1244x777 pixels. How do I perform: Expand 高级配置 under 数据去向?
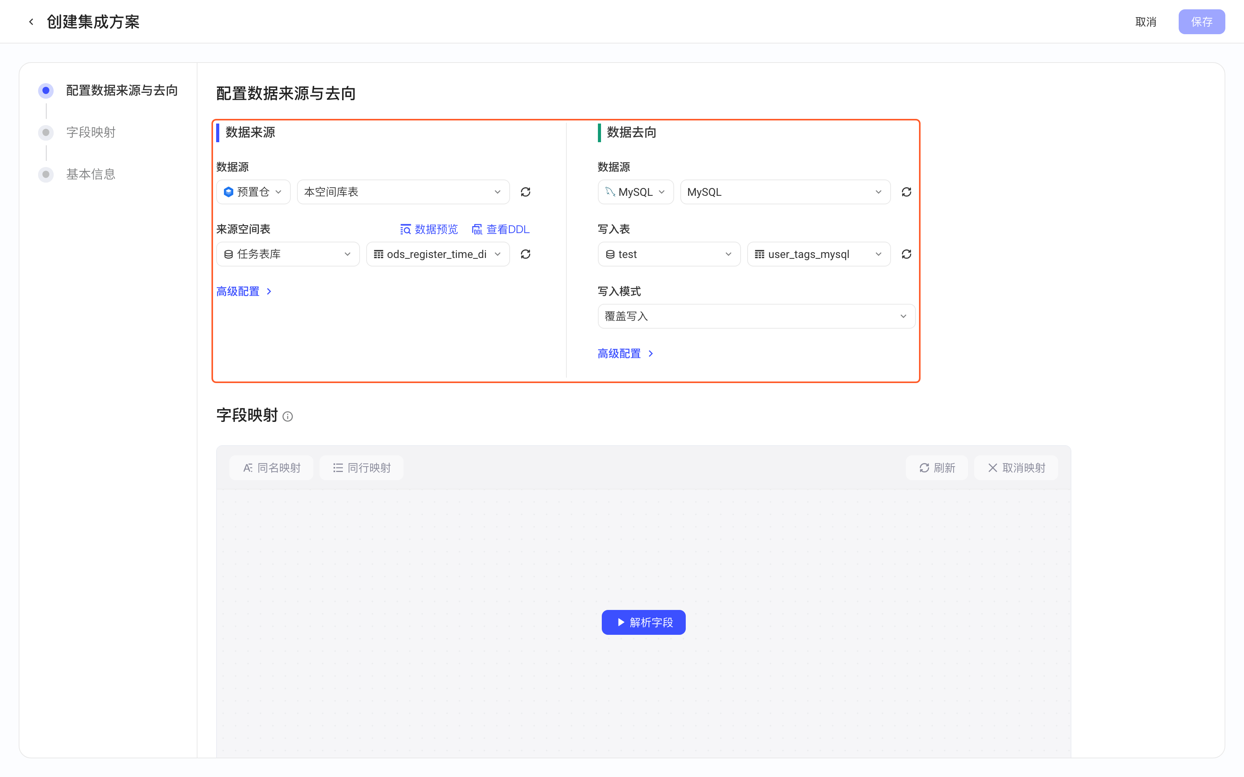(625, 354)
